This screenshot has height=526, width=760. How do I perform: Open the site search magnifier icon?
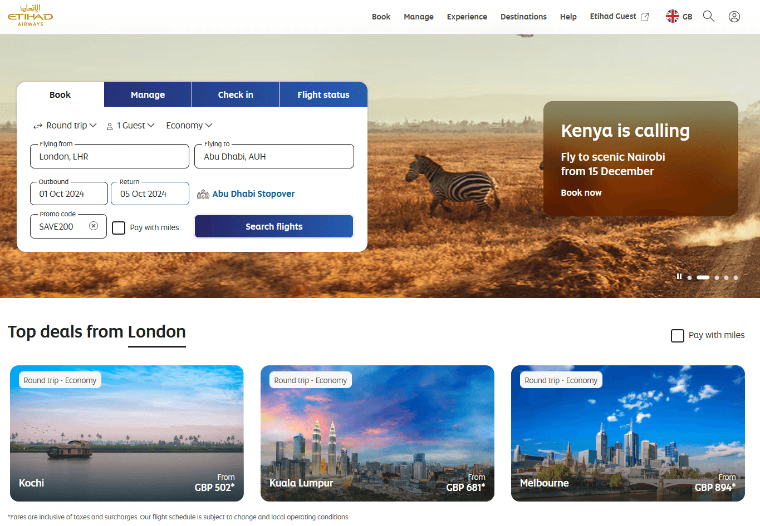[x=708, y=16]
